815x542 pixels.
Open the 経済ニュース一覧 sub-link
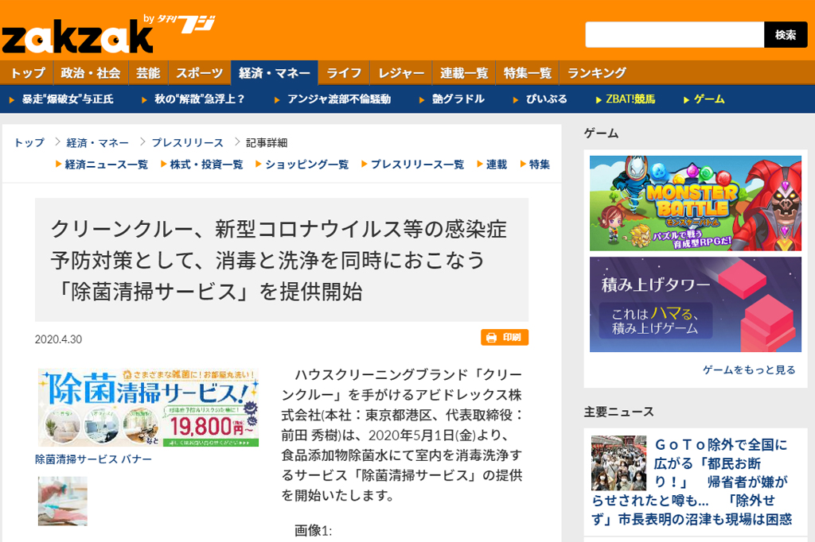[106, 165]
